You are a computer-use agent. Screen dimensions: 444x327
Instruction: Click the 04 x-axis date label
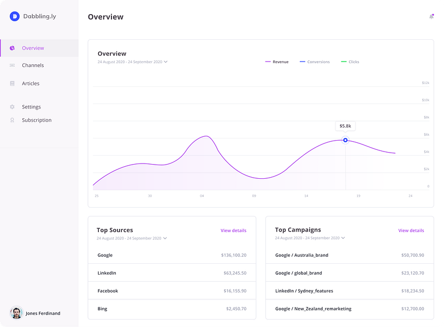click(x=202, y=196)
